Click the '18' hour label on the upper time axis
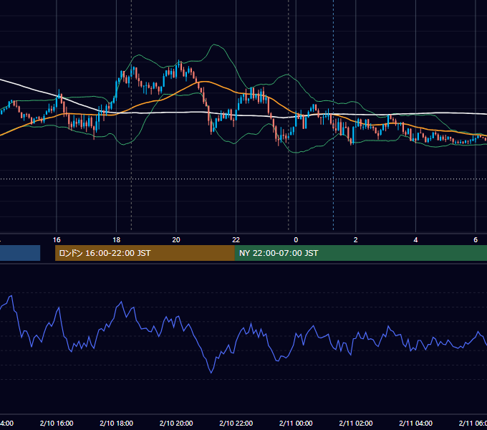This screenshot has width=487, height=430. [x=117, y=240]
